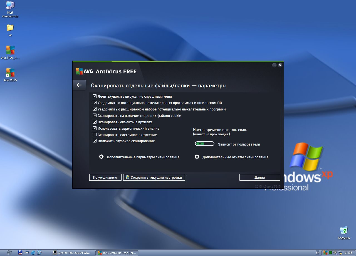
Task: Click Зависит от пользователя slider label
Action: [239, 144]
